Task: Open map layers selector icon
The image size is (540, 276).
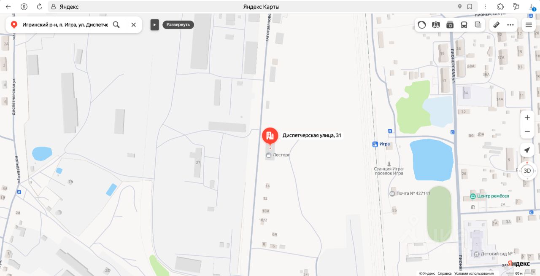Action: (478, 25)
